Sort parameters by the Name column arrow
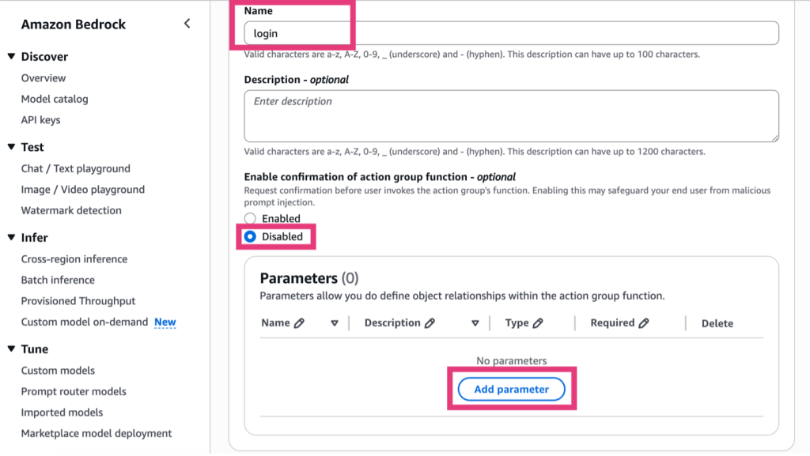This screenshot has height=456, width=810. [335, 323]
